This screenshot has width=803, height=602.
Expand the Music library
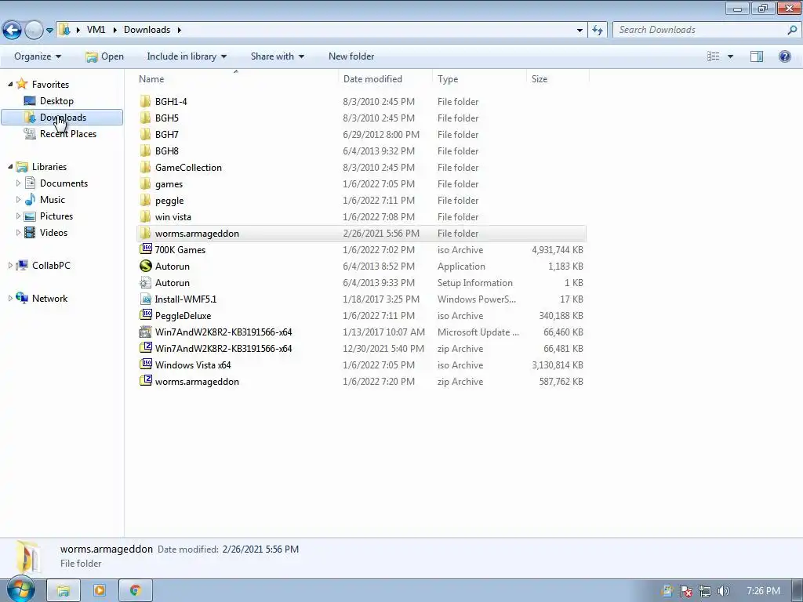19,200
